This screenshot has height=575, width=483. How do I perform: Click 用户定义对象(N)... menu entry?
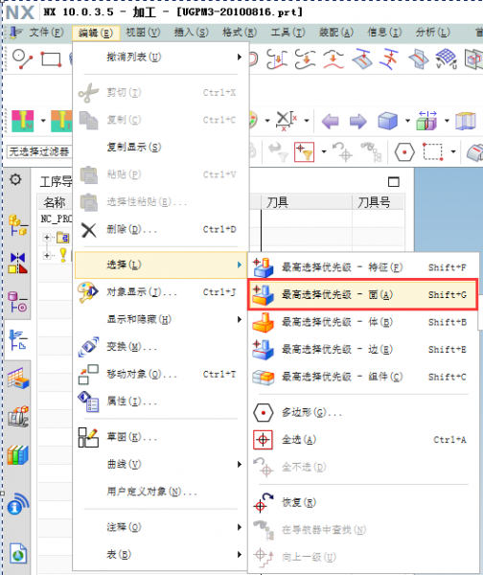pos(161,492)
